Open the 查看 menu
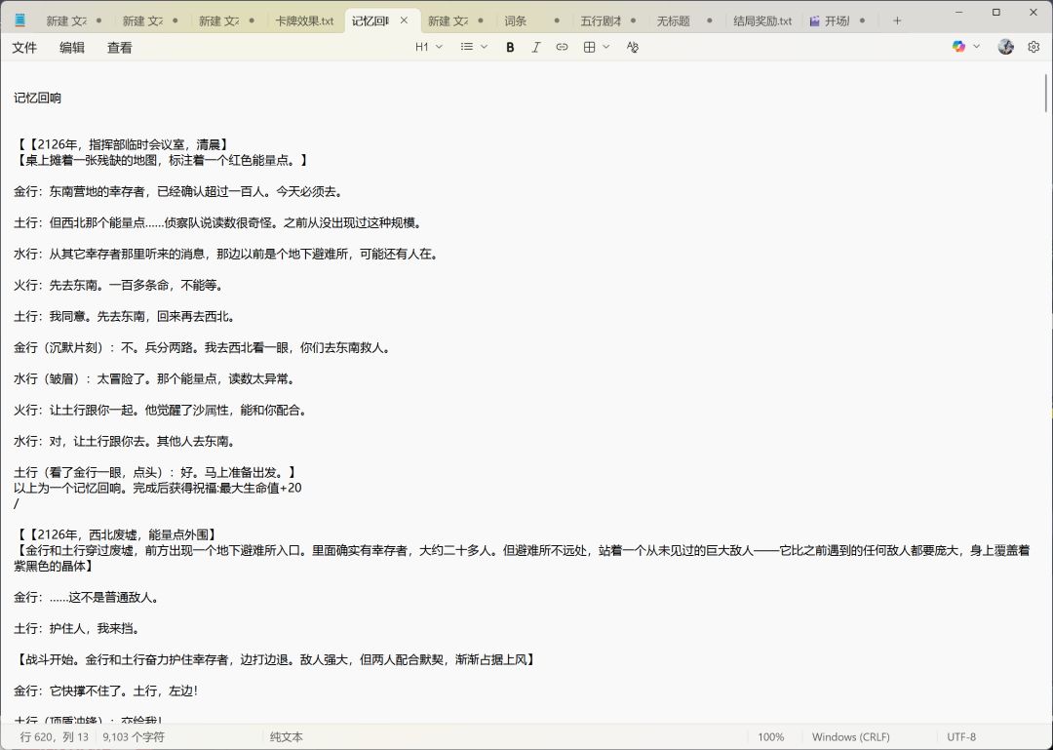This screenshot has width=1053, height=750. [120, 47]
